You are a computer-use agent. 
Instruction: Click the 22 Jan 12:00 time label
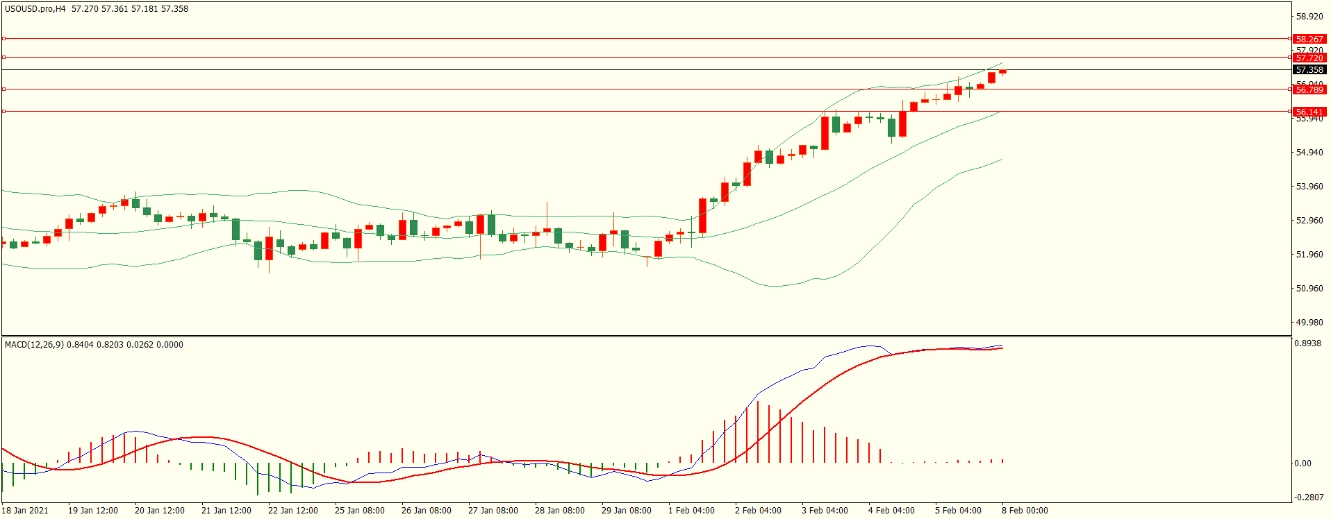click(x=293, y=511)
